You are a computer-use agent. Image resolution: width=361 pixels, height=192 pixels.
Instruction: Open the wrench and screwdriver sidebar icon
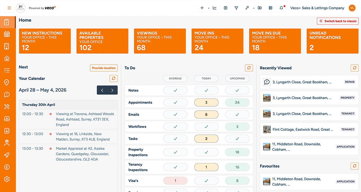click(7, 107)
